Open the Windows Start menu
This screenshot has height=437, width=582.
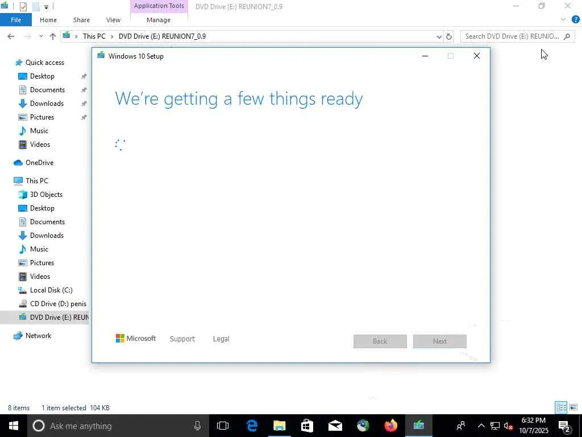click(14, 426)
